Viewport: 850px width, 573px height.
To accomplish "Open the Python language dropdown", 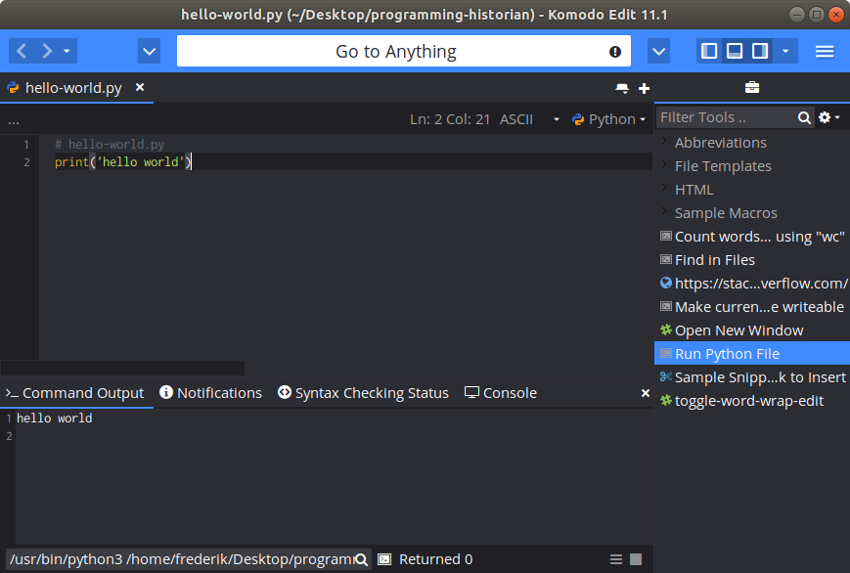I will 608,118.
